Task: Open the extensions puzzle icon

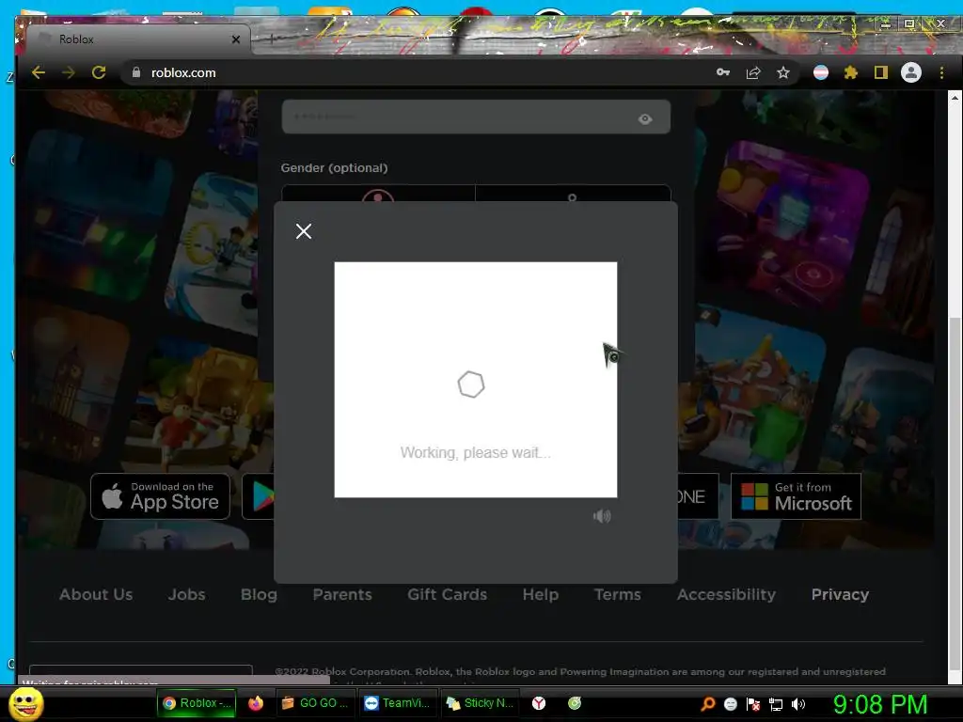Action: click(850, 72)
